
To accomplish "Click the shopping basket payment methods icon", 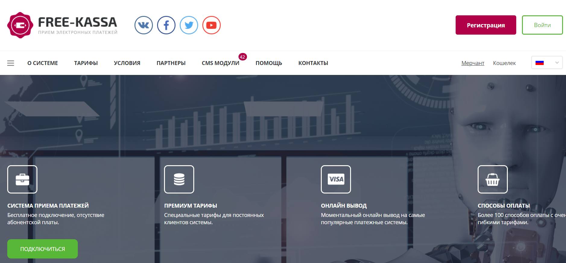I will [493, 179].
